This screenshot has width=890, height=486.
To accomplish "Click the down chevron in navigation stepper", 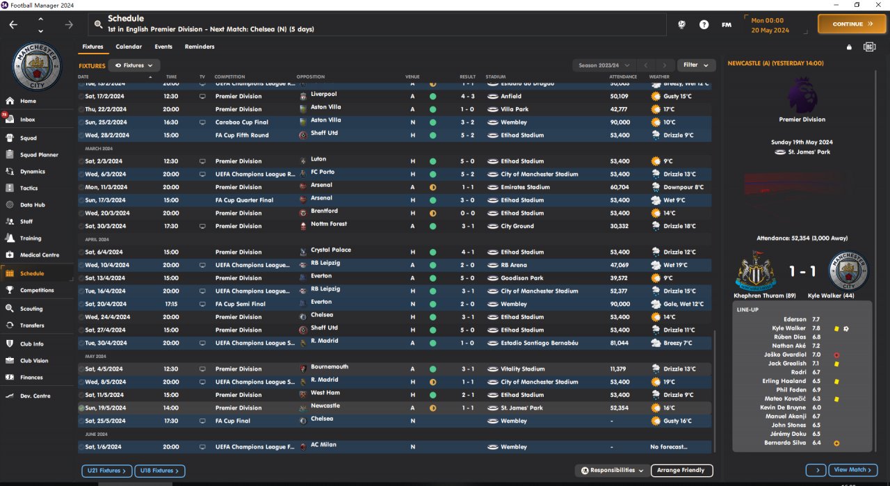I will (40, 31).
